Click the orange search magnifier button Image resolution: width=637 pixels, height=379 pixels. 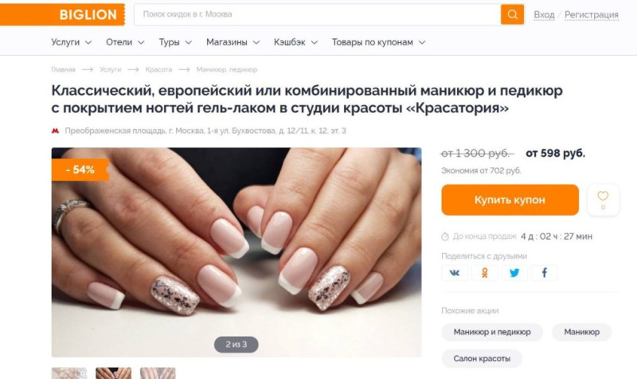point(512,14)
